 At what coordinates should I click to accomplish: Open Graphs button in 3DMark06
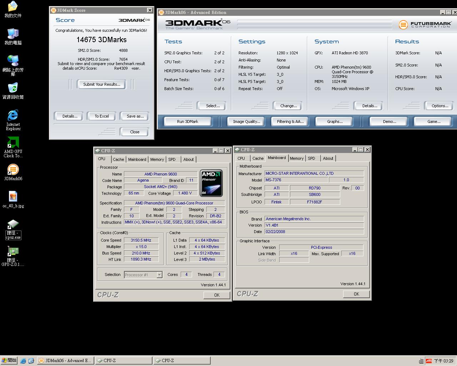pyautogui.click(x=335, y=122)
